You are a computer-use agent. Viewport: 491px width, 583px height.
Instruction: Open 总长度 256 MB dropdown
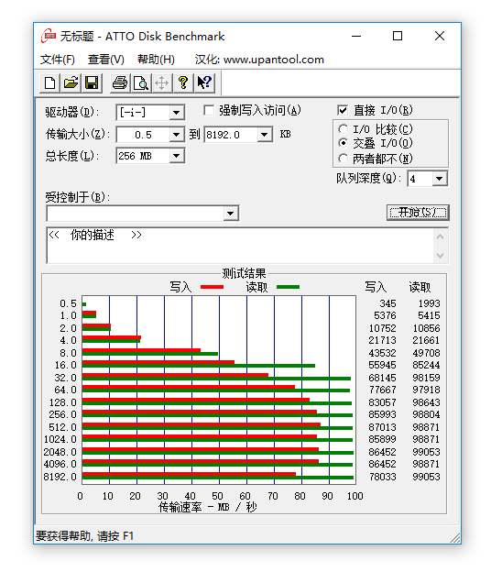point(177,156)
